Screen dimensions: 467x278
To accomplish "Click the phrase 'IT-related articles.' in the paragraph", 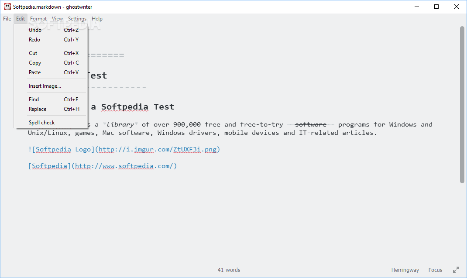I will tap(338, 133).
